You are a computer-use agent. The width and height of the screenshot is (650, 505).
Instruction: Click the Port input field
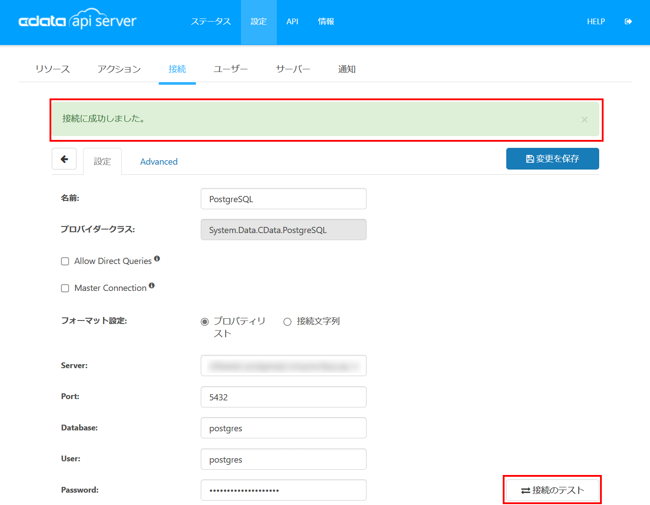coord(283,397)
